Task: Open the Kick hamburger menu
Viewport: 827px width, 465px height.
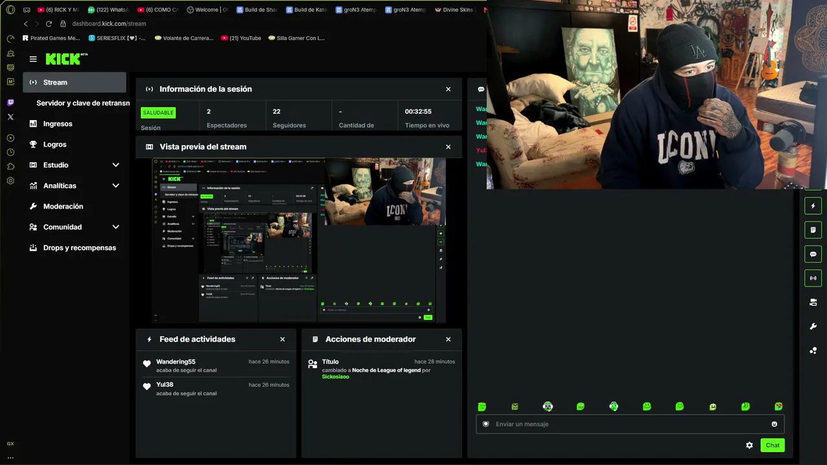Action: (x=33, y=59)
